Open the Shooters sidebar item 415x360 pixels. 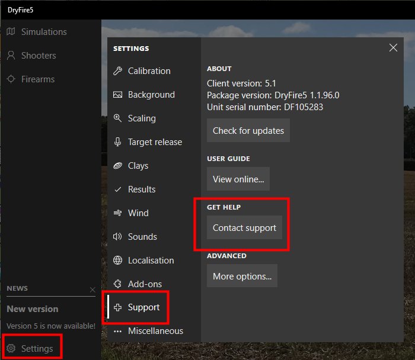click(38, 56)
